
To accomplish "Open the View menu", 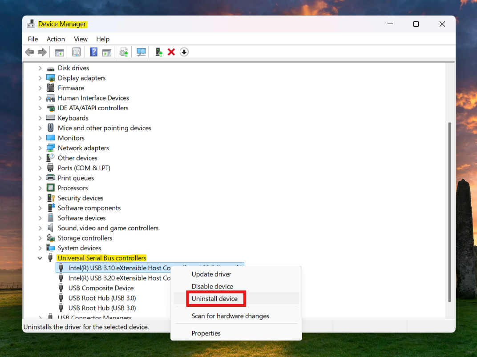I will (81, 39).
